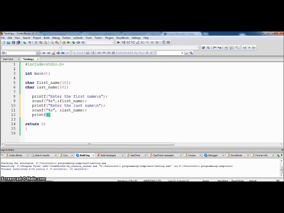Open the Debugger log tab
The image size is (284, 213).
point(213,155)
